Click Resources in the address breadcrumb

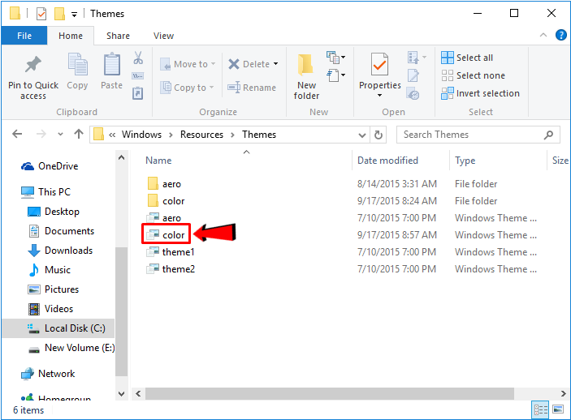tap(201, 135)
